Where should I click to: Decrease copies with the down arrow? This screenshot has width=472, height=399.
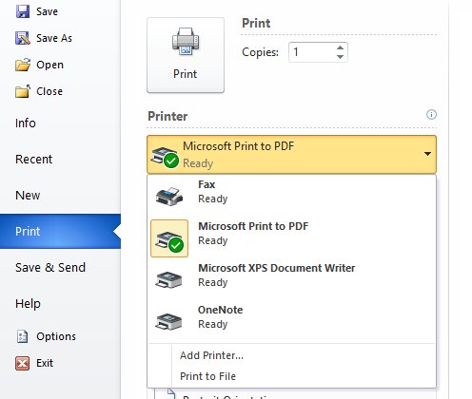pyautogui.click(x=340, y=57)
